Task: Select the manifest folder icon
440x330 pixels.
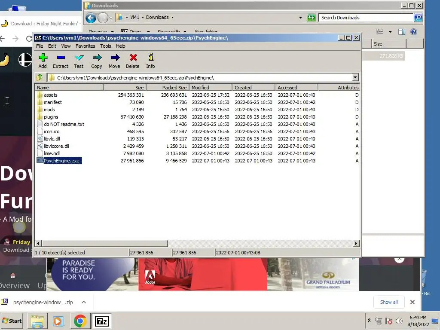Action: 40,102
